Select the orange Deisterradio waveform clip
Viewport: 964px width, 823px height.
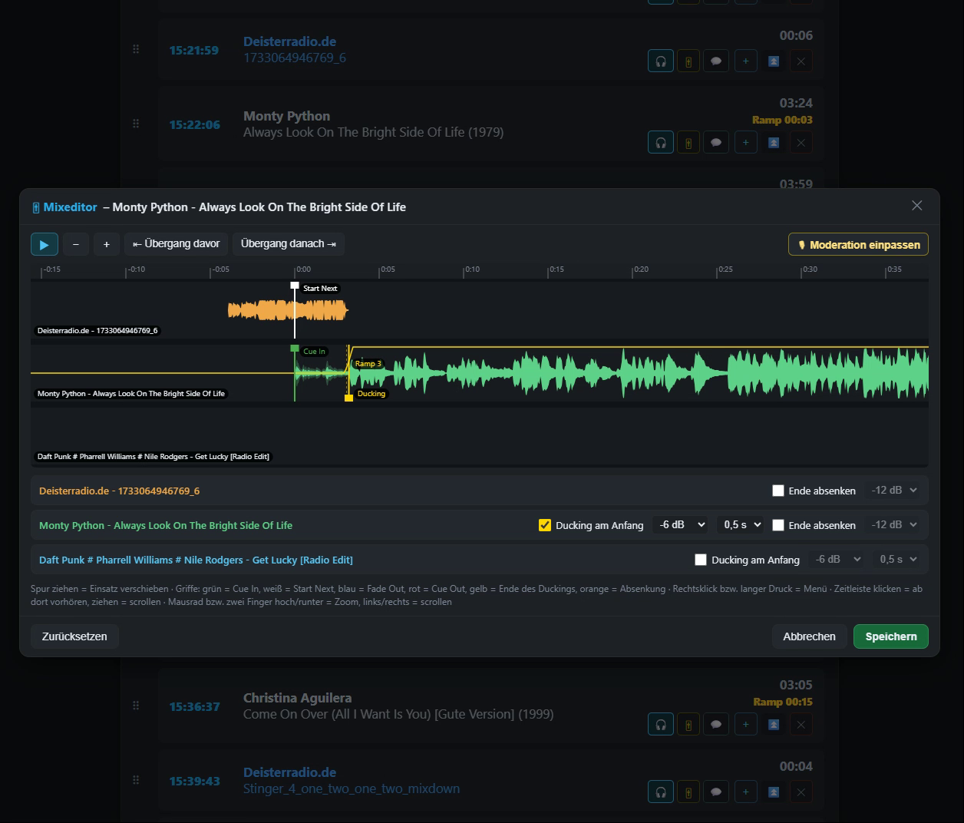tap(288, 310)
